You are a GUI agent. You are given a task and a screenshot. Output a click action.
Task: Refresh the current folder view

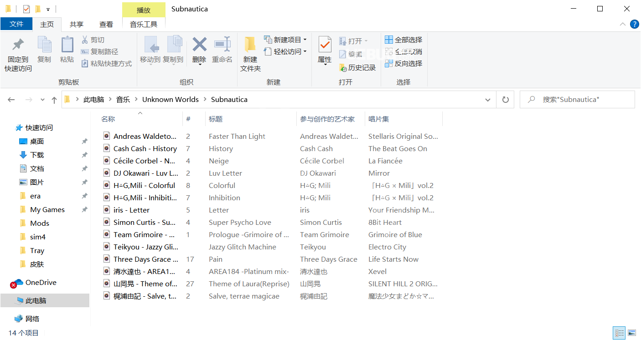pos(505,100)
